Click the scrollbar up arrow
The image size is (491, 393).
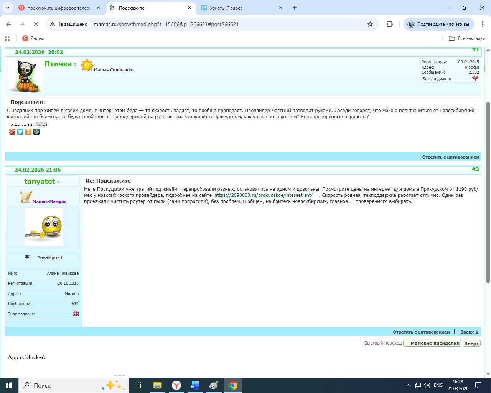tap(488, 50)
